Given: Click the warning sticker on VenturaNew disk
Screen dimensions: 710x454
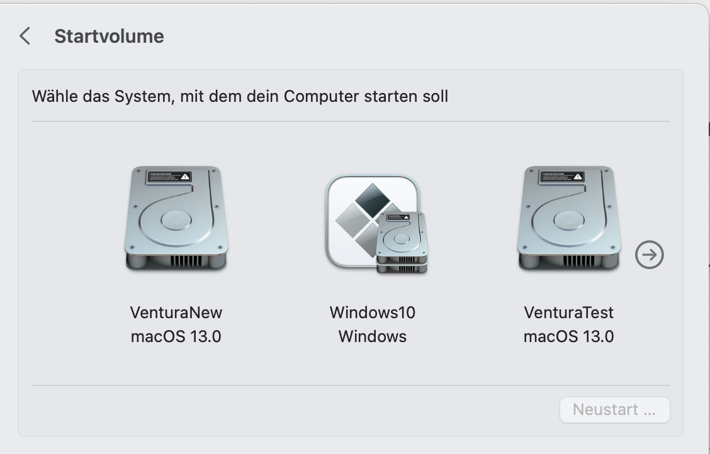Looking at the screenshot, I should tap(169, 176).
